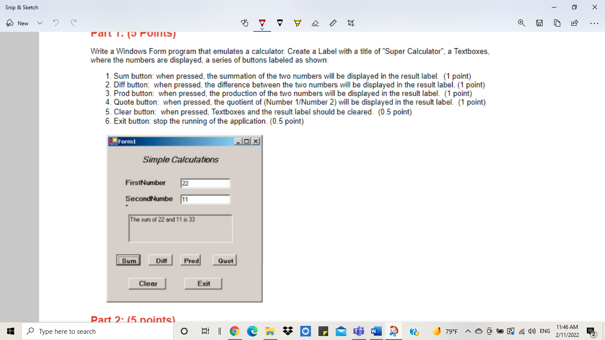Open the See more menu
The height and width of the screenshot is (340, 605).
pos(592,23)
